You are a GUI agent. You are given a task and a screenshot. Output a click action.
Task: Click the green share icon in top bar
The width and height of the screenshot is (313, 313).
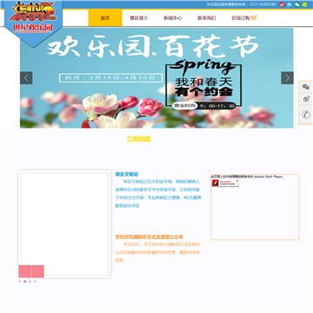[304, 4]
